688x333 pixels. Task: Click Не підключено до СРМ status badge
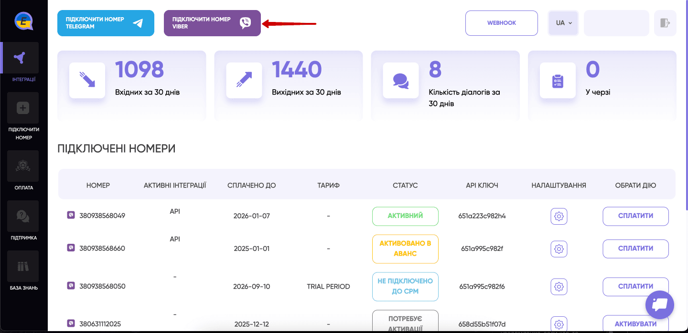(405, 287)
